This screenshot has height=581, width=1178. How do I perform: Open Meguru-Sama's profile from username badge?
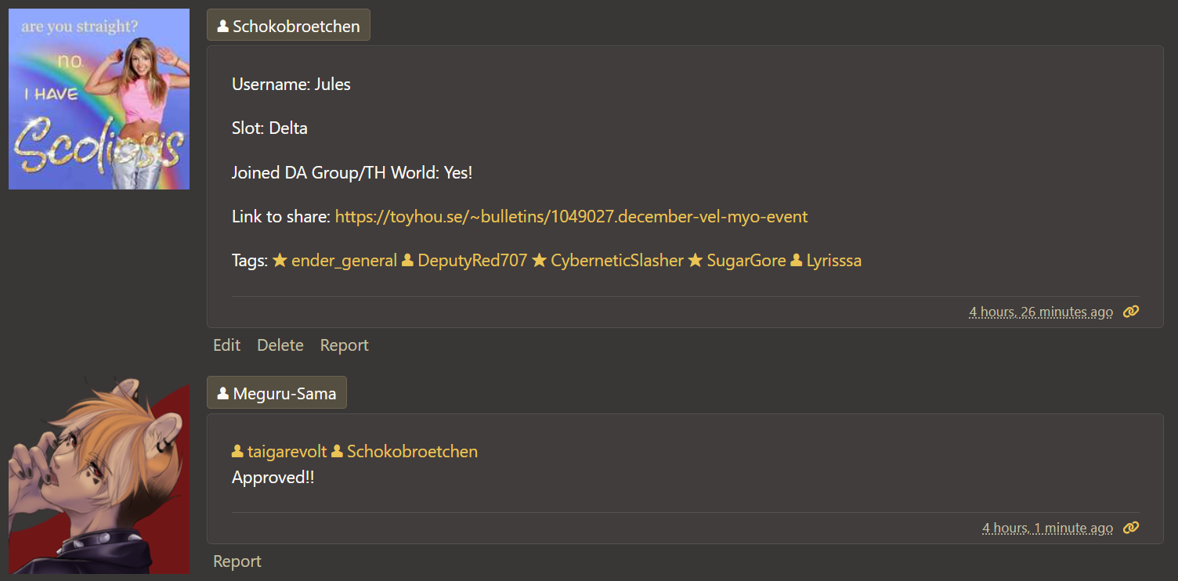pyautogui.click(x=276, y=393)
